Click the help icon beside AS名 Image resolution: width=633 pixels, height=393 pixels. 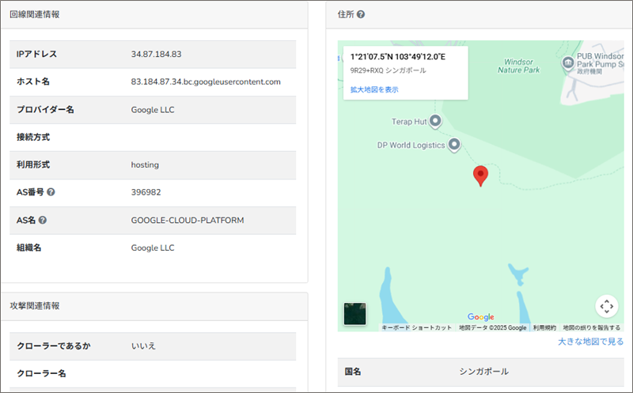tap(43, 220)
